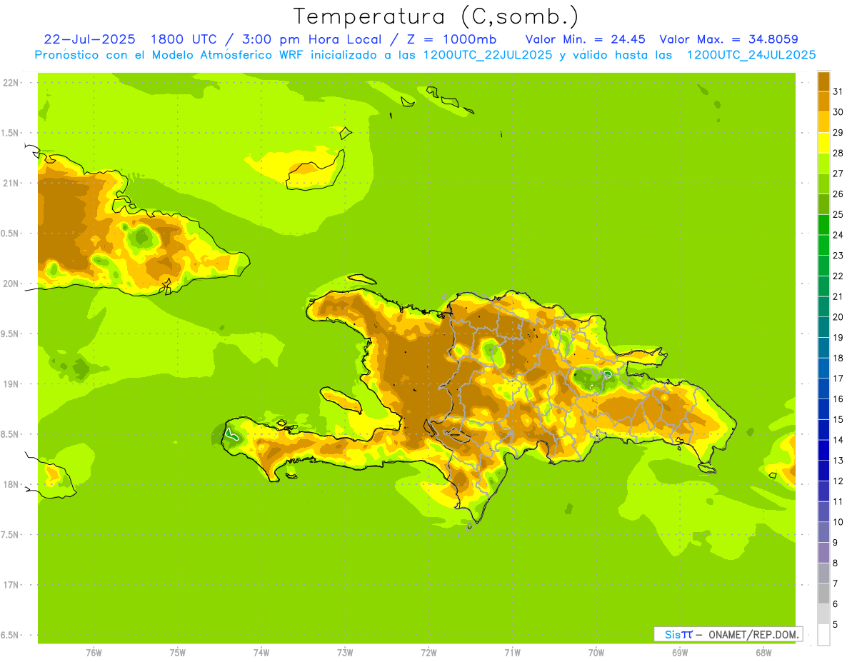Pick the purple swatch between 8 and 9
Viewport: 857px width, 662px height.
(x=823, y=553)
